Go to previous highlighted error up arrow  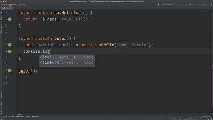click(209, 11)
